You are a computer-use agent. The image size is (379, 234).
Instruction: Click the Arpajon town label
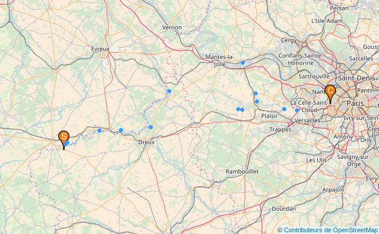(333, 190)
